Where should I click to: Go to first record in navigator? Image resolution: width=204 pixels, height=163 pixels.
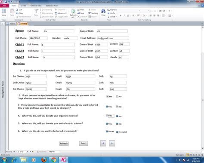coord(14,151)
